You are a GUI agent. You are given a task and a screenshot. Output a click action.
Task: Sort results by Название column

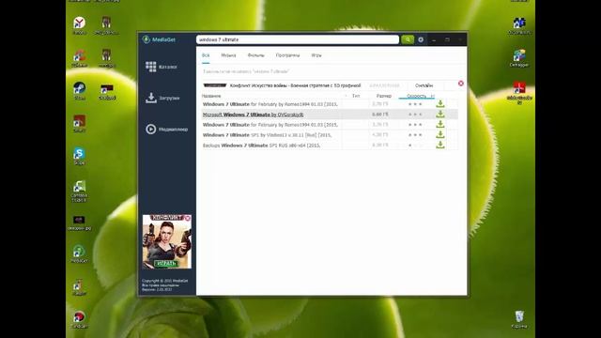tap(211, 96)
